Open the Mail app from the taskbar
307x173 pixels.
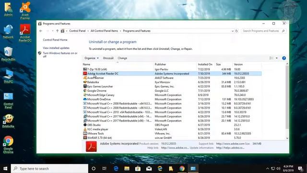[149, 169]
